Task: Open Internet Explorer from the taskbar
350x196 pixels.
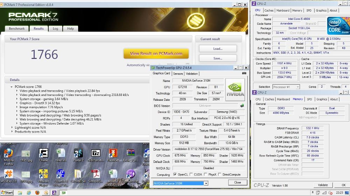Action: [x=29, y=193]
